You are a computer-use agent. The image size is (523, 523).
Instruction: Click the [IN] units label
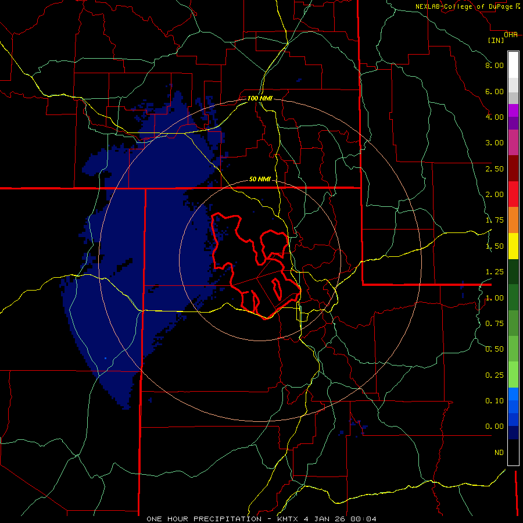[x=496, y=40]
